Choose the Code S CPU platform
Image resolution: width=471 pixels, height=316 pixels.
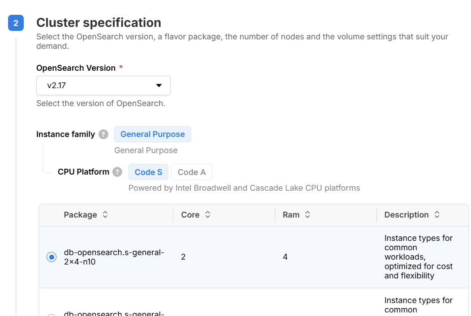[148, 172]
